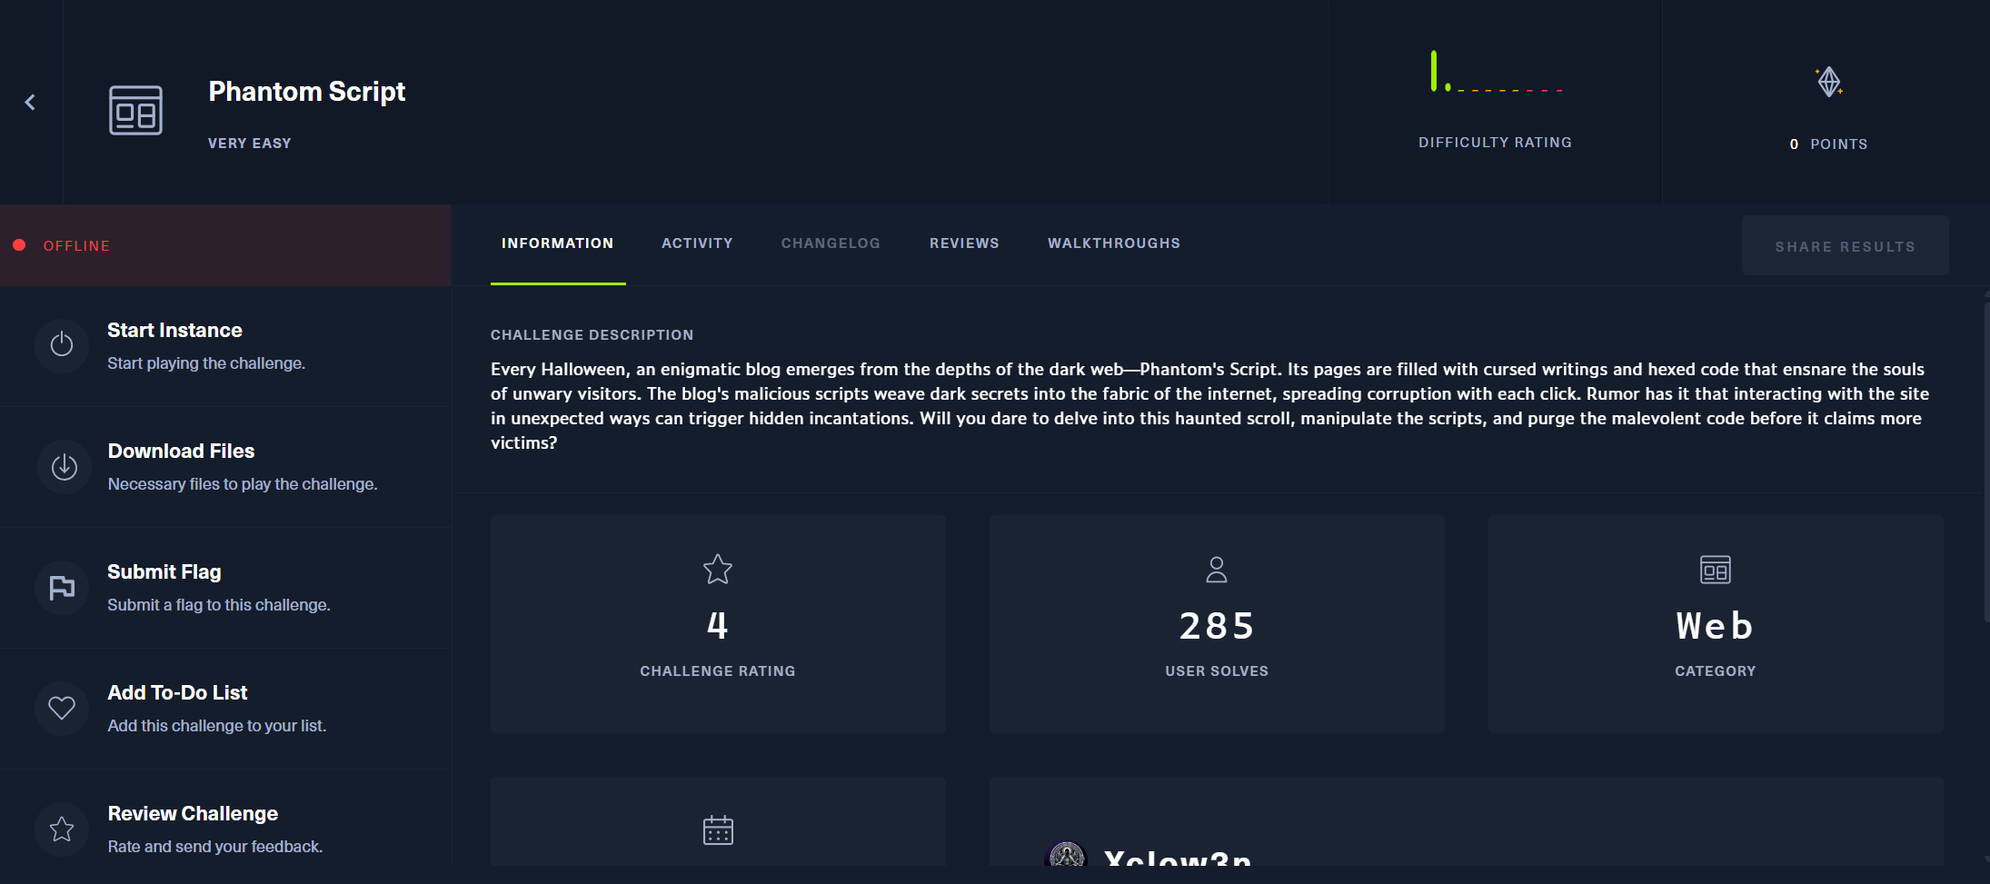Click Submit Flag label
The image size is (1990, 884).
[x=164, y=571]
